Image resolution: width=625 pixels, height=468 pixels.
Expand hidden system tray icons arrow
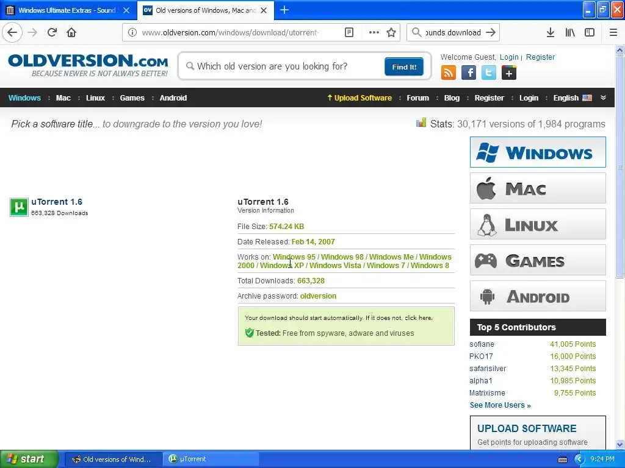click(x=580, y=459)
